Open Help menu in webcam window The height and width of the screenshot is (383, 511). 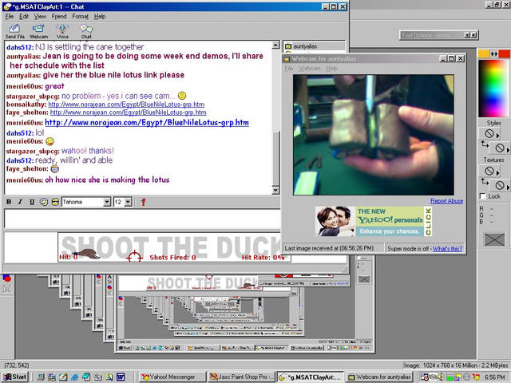(x=332, y=68)
